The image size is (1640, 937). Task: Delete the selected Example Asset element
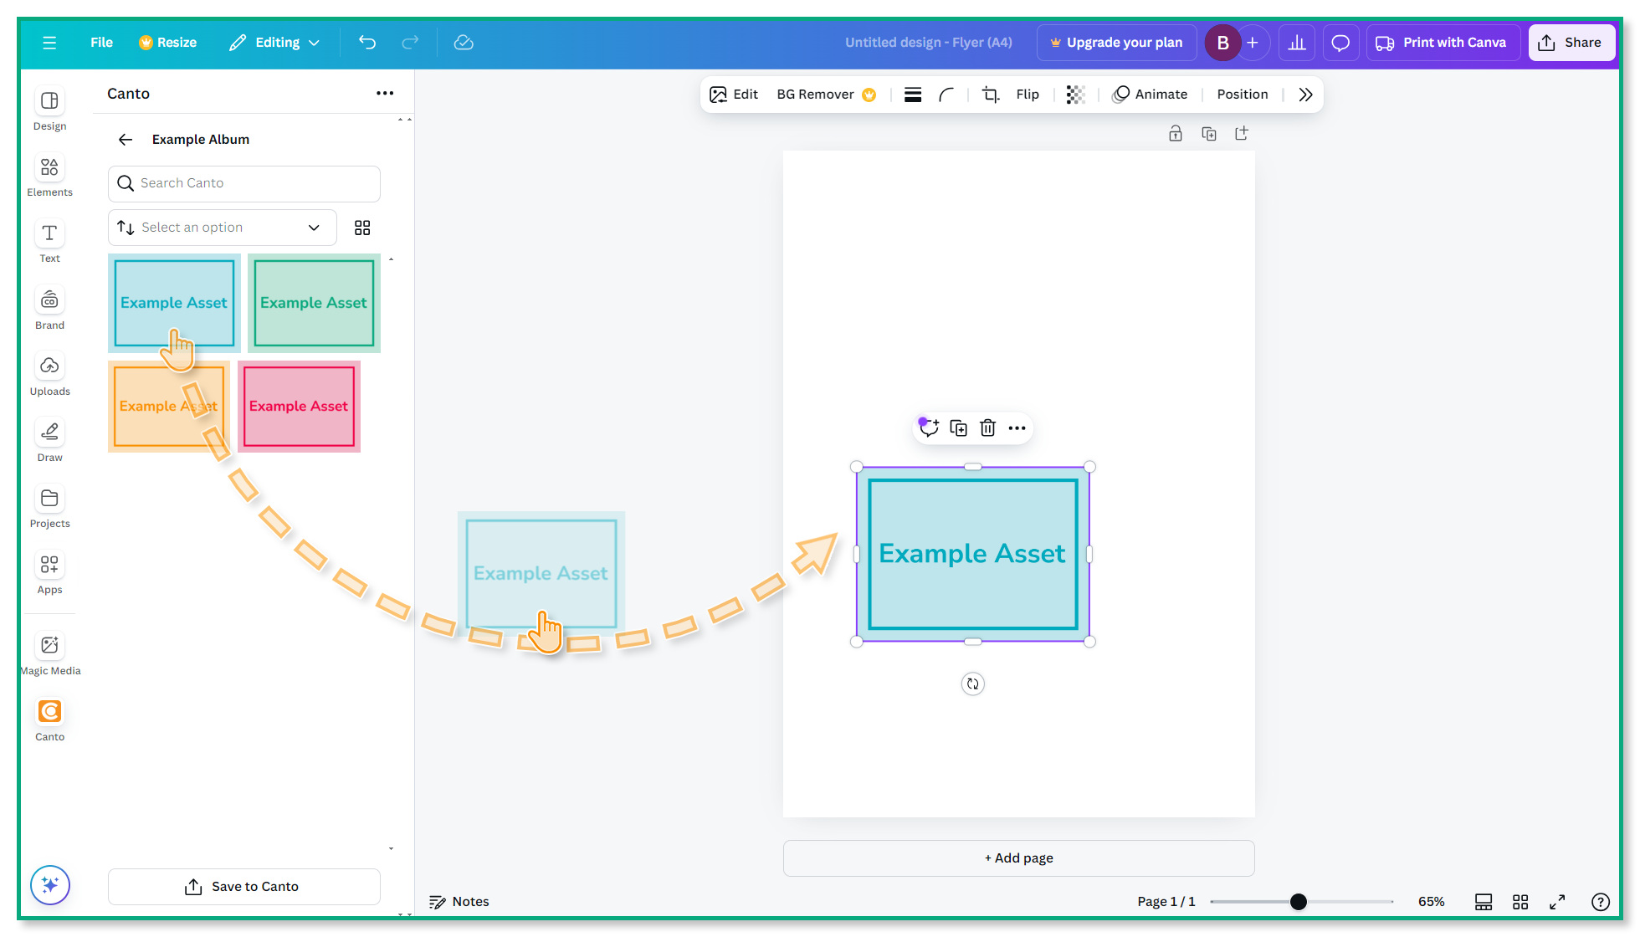pyautogui.click(x=987, y=428)
